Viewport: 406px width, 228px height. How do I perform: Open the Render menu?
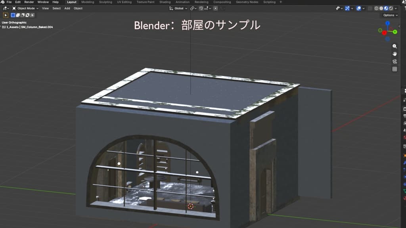coord(29,2)
